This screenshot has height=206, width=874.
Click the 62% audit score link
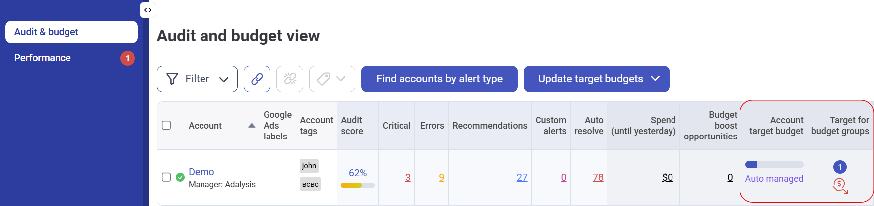pyautogui.click(x=357, y=173)
